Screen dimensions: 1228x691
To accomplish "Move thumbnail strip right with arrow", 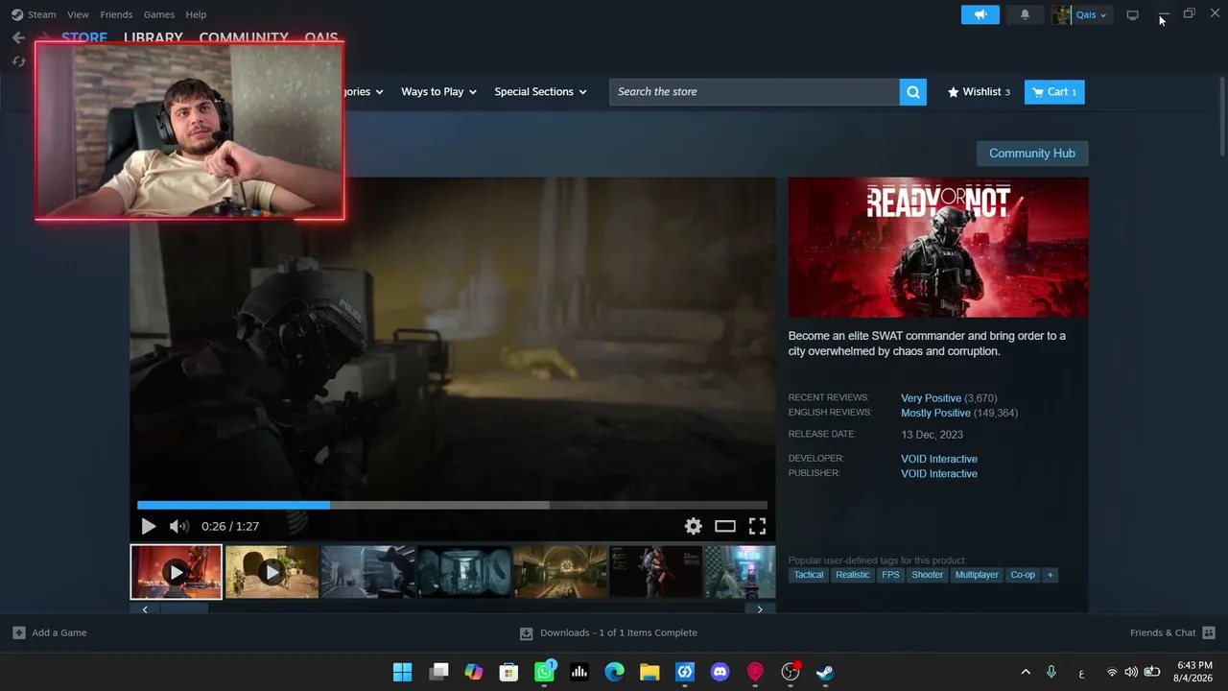I will click(760, 609).
